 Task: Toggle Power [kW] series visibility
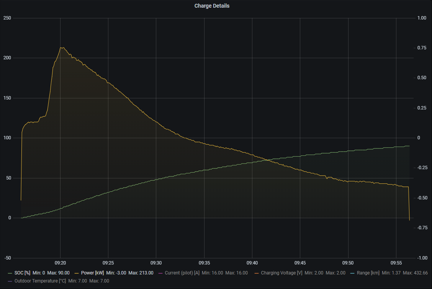(92, 273)
